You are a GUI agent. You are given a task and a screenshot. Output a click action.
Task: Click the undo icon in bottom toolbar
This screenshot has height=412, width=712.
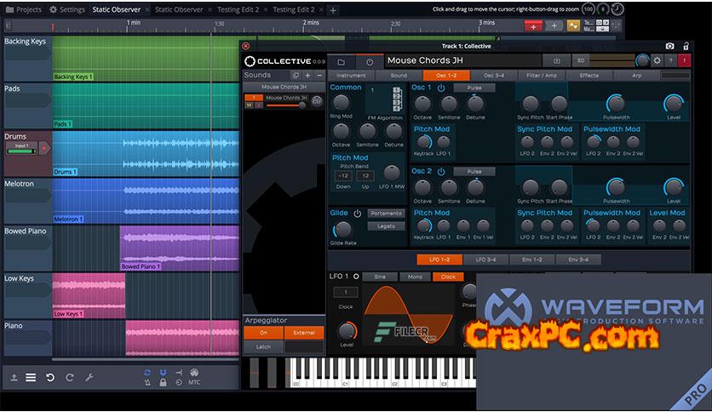pyautogui.click(x=50, y=377)
